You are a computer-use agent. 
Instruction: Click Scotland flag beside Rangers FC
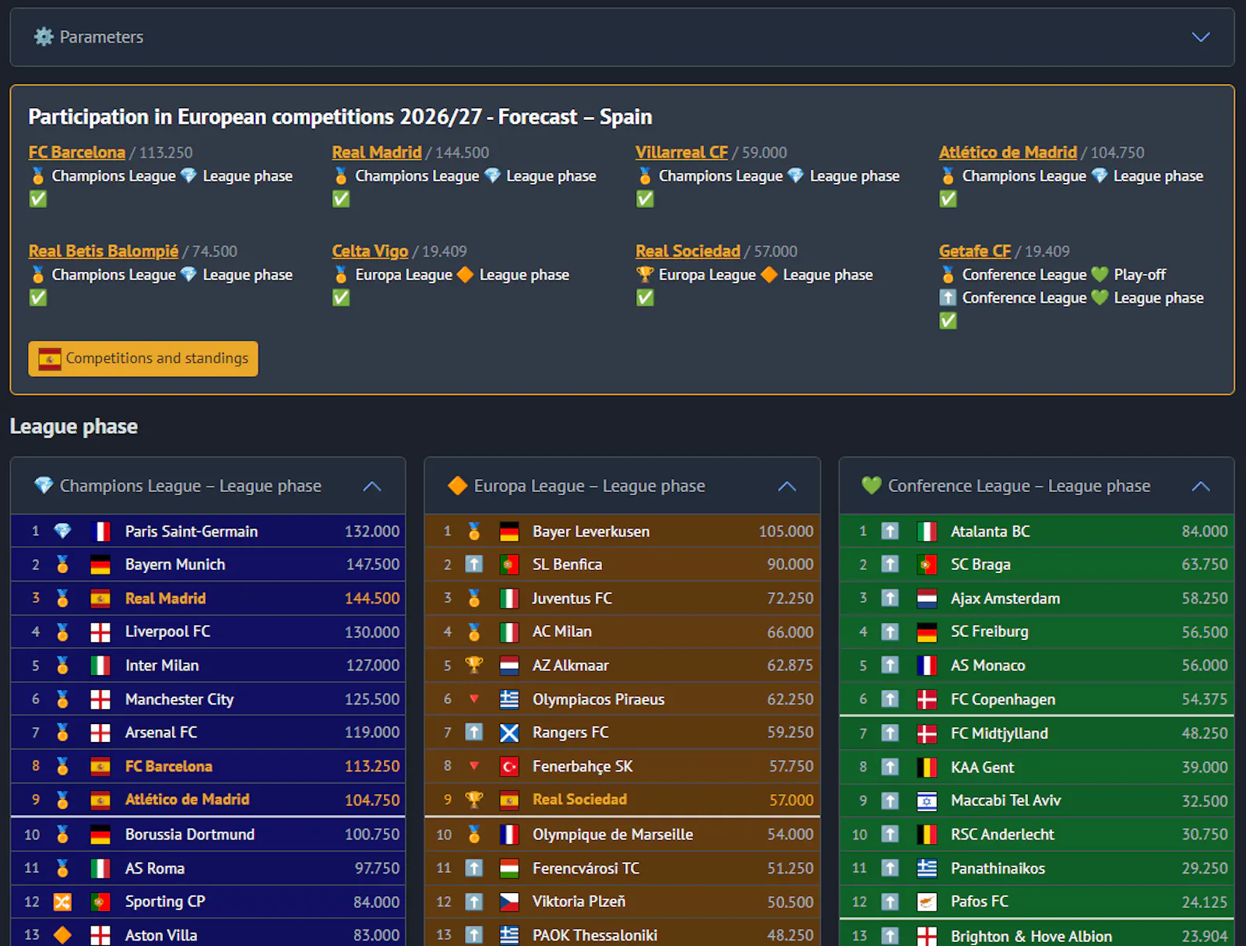click(509, 733)
